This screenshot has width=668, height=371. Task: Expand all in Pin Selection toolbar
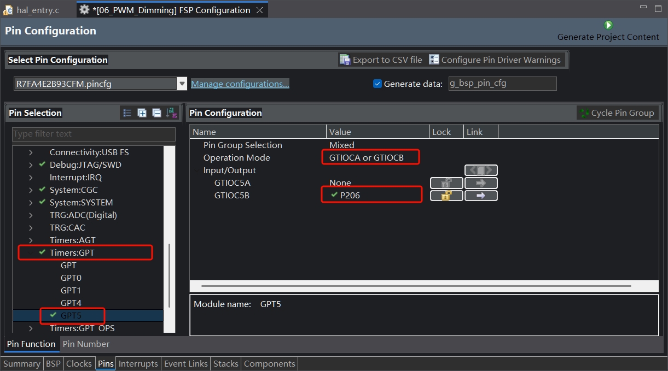[142, 113]
